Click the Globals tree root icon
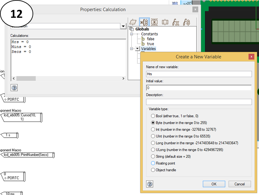The image size is (259, 195). [x=131, y=29]
